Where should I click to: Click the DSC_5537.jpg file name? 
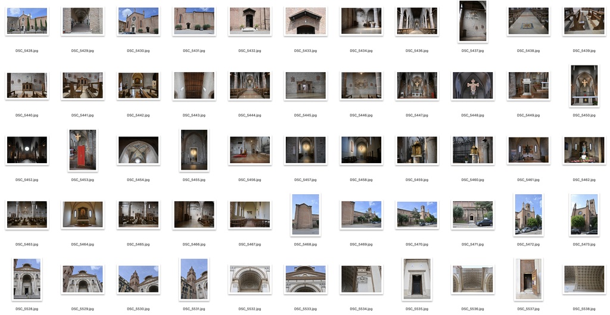point(528,309)
